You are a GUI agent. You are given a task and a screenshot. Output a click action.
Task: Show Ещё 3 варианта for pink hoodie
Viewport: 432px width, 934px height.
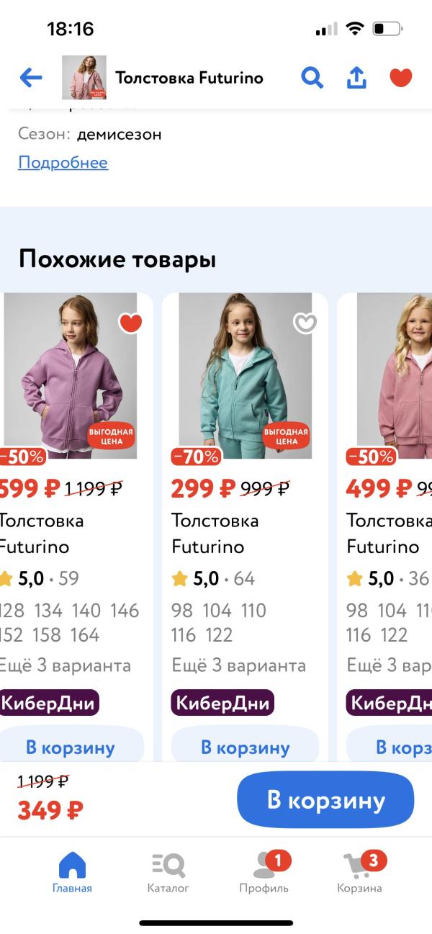pos(389,665)
